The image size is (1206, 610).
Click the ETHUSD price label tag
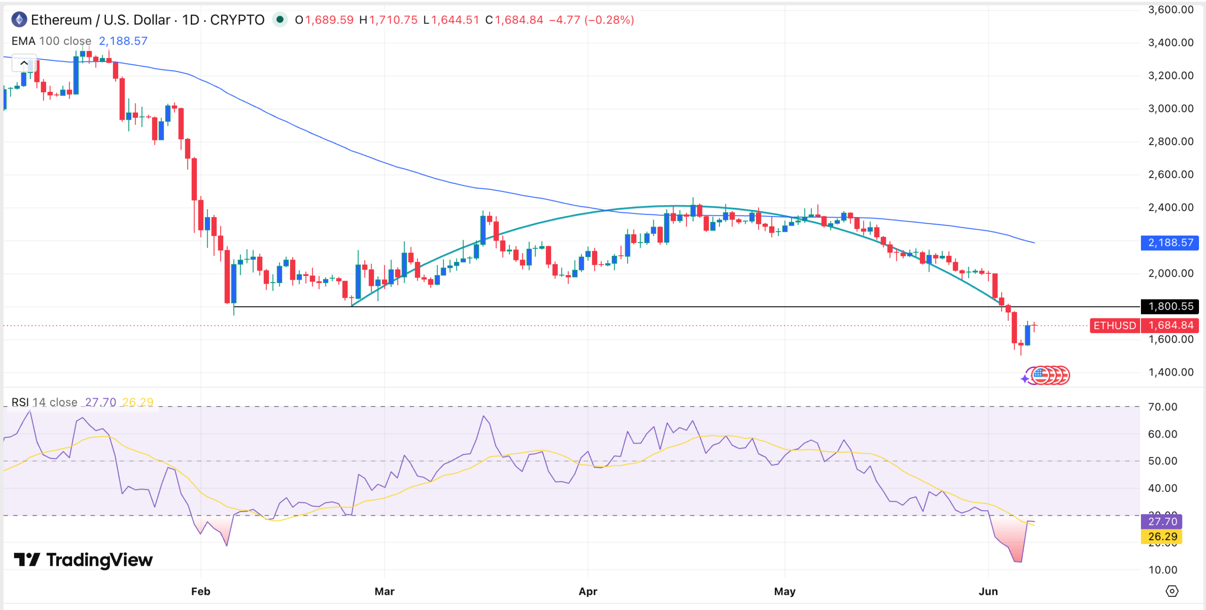tap(1115, 325)
